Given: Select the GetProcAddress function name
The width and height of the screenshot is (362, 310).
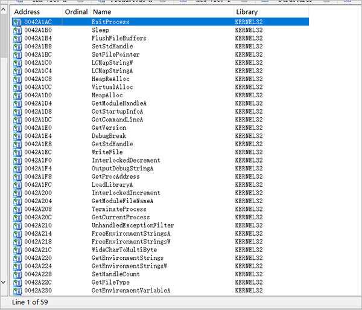Looking at the screenshot, I should pyautogui.click(x=115, y=176).
